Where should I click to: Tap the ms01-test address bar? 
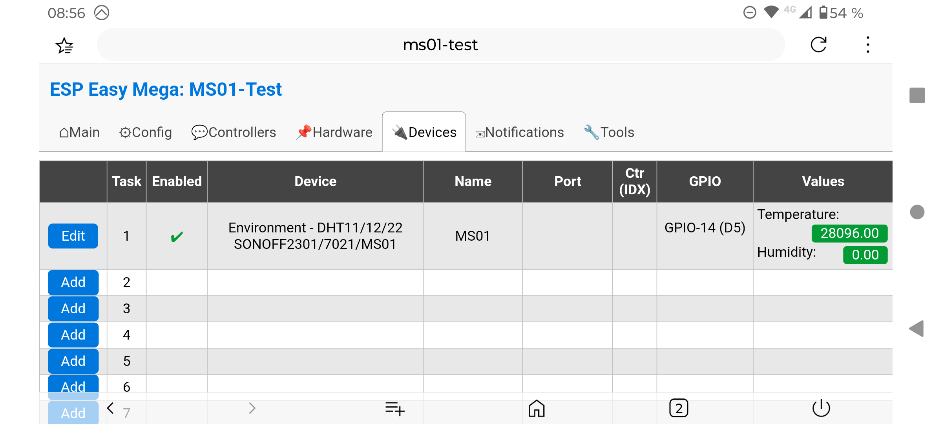point(440,45)
